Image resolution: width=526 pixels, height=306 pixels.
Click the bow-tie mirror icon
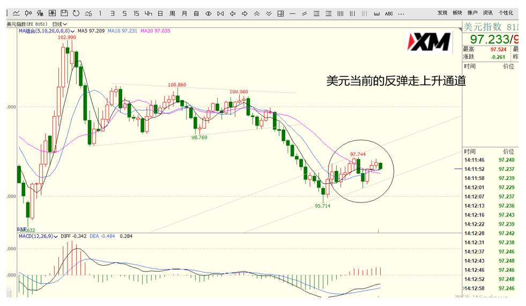pos(220,13)
